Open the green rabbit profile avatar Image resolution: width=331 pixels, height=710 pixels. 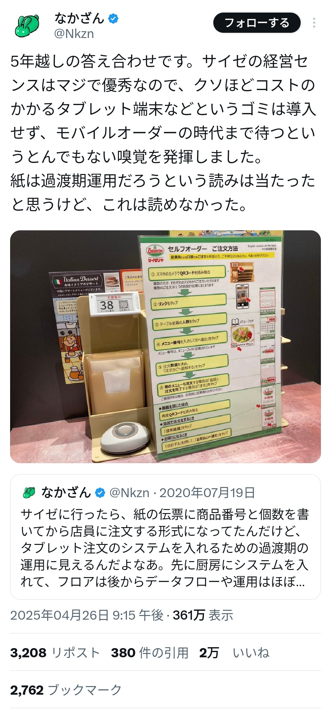[27, 26]
